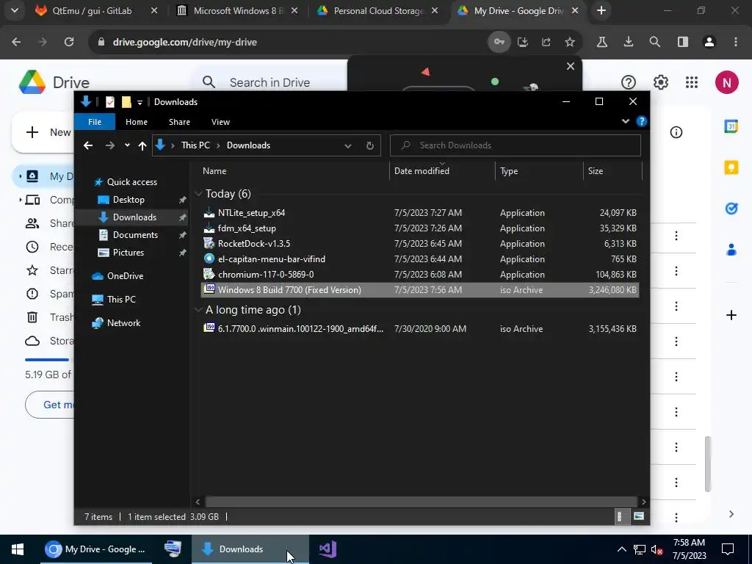Select OneDrive in navigation pane
This screenshot has height=564, width=752.
(x=125, y=276)
